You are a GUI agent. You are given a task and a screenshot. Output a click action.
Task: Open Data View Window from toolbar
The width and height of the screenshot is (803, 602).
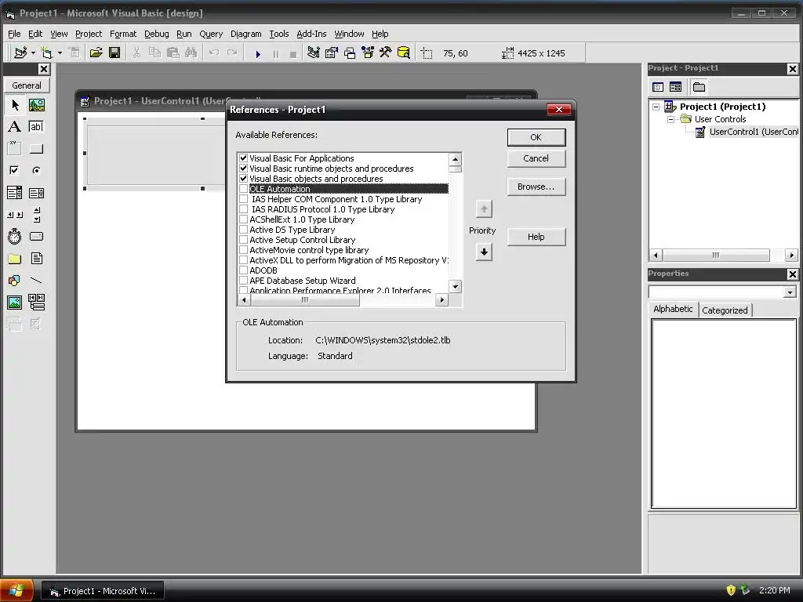click(404, 53)
